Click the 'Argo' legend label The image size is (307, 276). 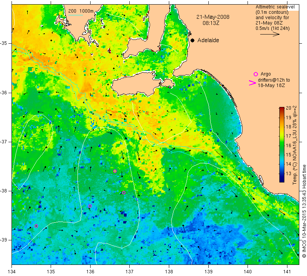coord(266,74)
